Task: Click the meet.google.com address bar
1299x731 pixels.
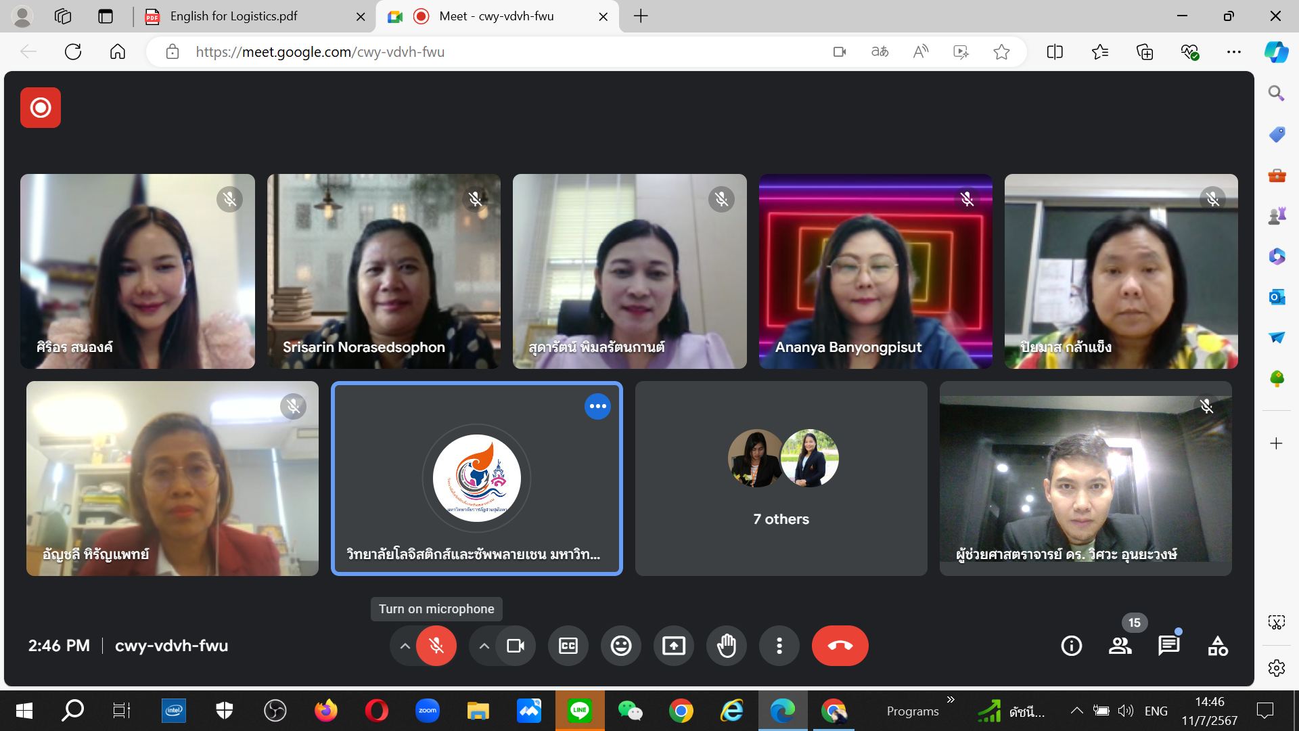Action: 474,52
